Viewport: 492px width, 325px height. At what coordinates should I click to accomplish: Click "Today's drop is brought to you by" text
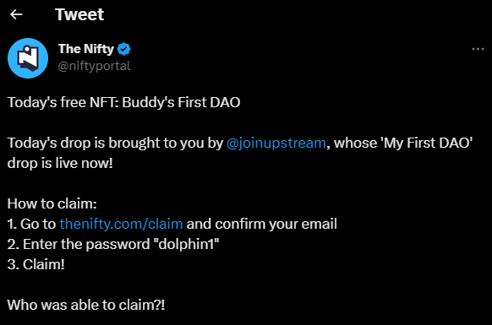(115, 144)
